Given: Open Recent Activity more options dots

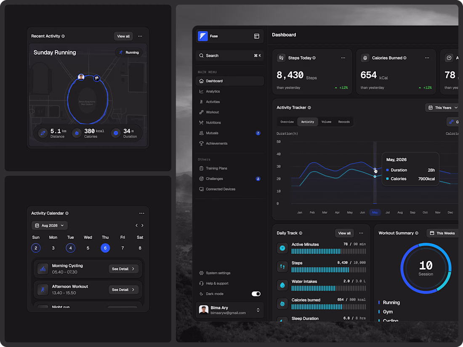Looking at the screenshot, I should click(140, 36).
